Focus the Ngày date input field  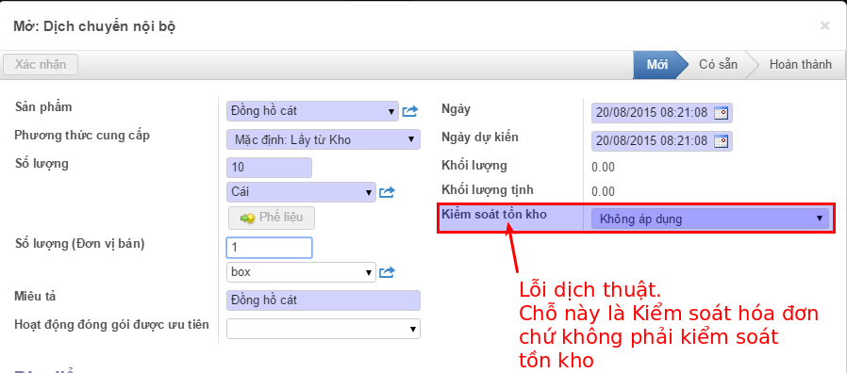[x=653, y=113]
